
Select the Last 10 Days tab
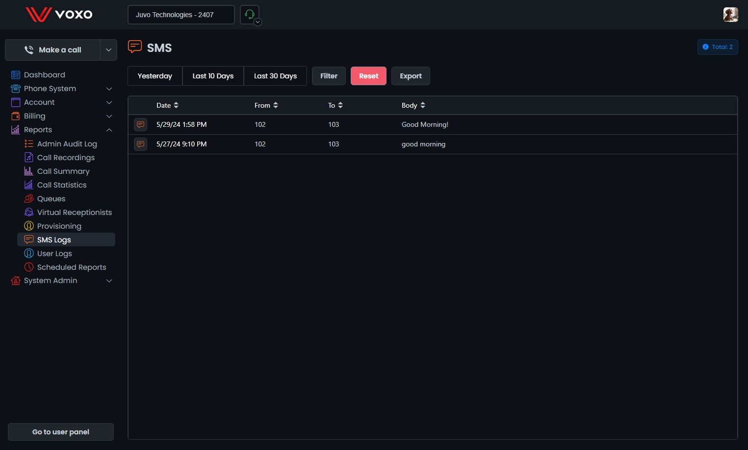(x=213, y=76)
